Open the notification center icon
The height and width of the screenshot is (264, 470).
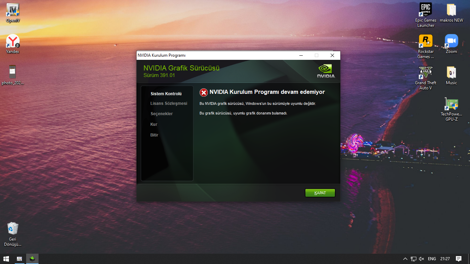(x=459, y=259)
